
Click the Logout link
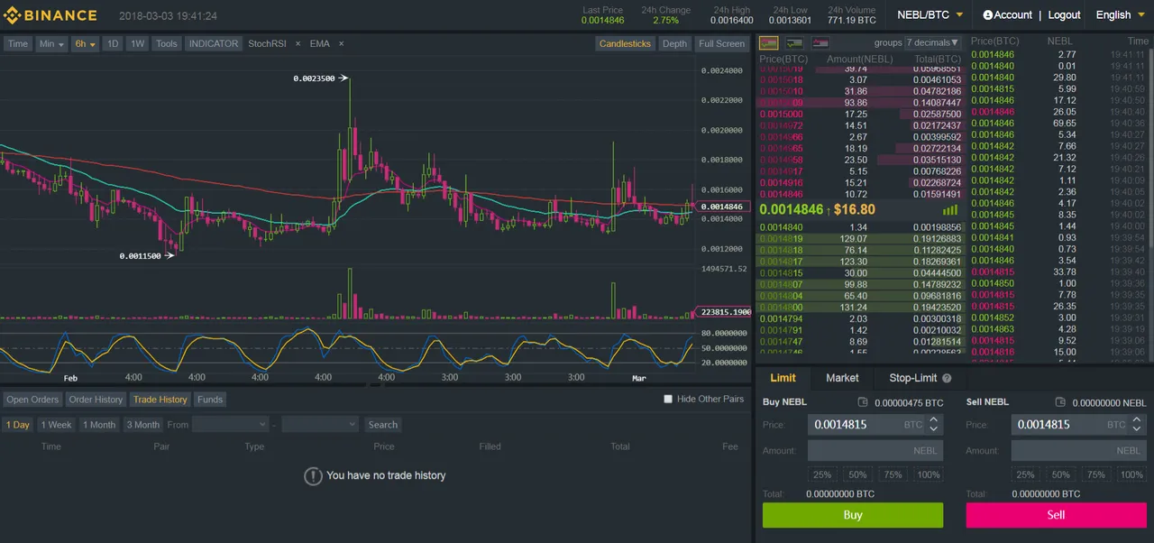(x=1064, y=15)
